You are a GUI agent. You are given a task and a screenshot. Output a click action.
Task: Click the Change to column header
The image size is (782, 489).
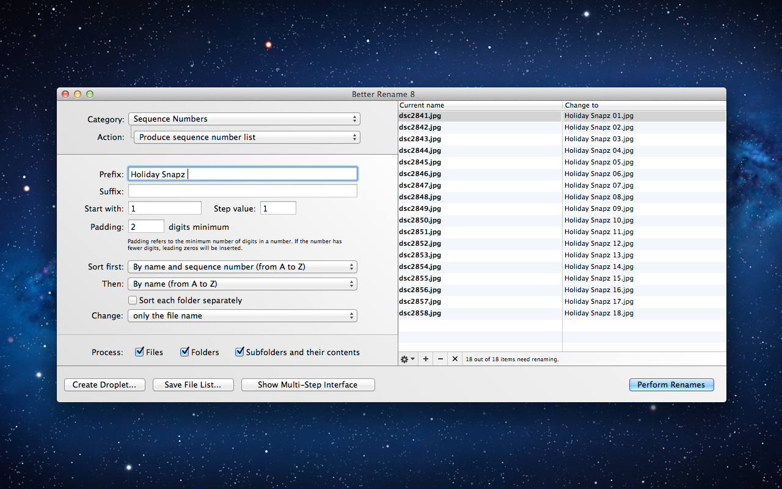(645, 105)
